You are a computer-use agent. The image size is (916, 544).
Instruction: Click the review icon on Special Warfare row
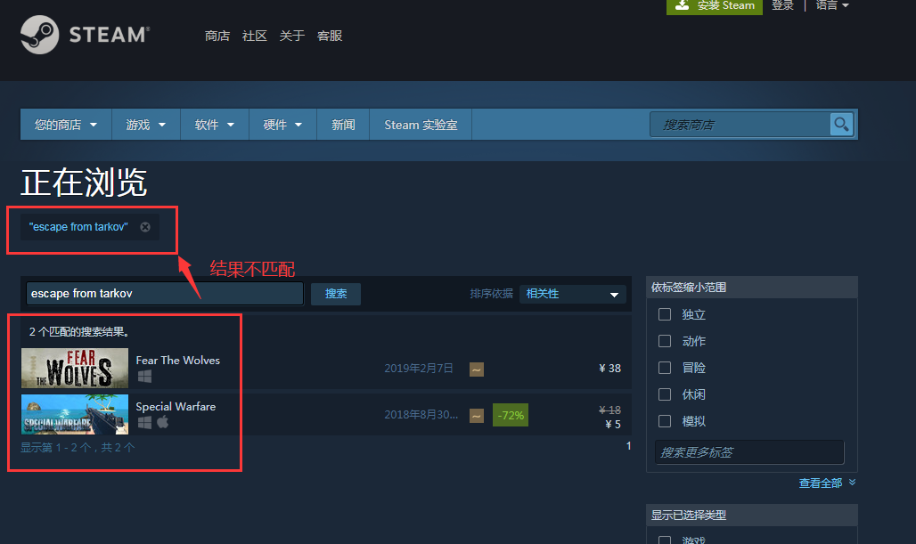pyautogui.click(x=477, y=416)
